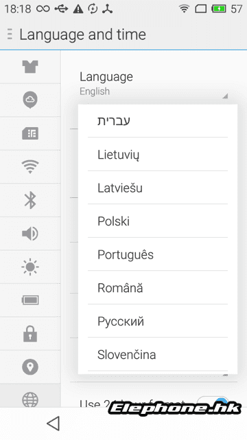
Task: Open the Wi-Fi settings sidebar icon
Action: click(x=30, y=166)
